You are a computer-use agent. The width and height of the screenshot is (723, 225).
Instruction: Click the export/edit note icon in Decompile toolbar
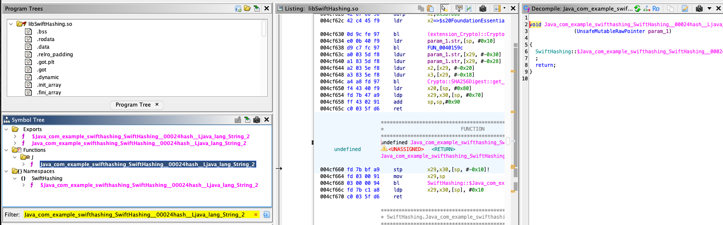point(685,8)
